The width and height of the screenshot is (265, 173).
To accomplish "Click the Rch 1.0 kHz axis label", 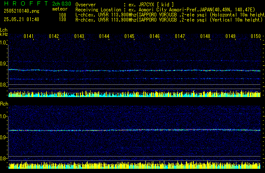I will [3, 116].
